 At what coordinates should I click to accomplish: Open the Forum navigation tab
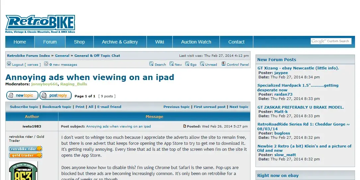coord(50,42)
